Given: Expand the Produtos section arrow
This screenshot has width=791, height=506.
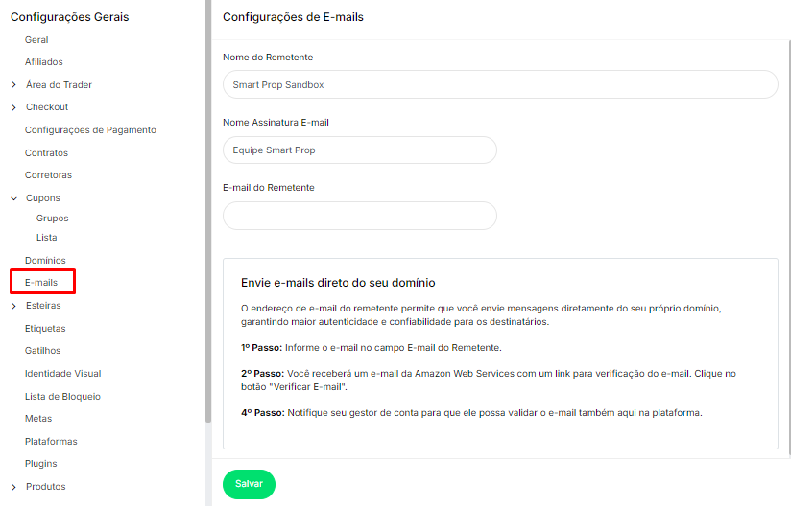Looking at the screenshot, I should (13, 487).
